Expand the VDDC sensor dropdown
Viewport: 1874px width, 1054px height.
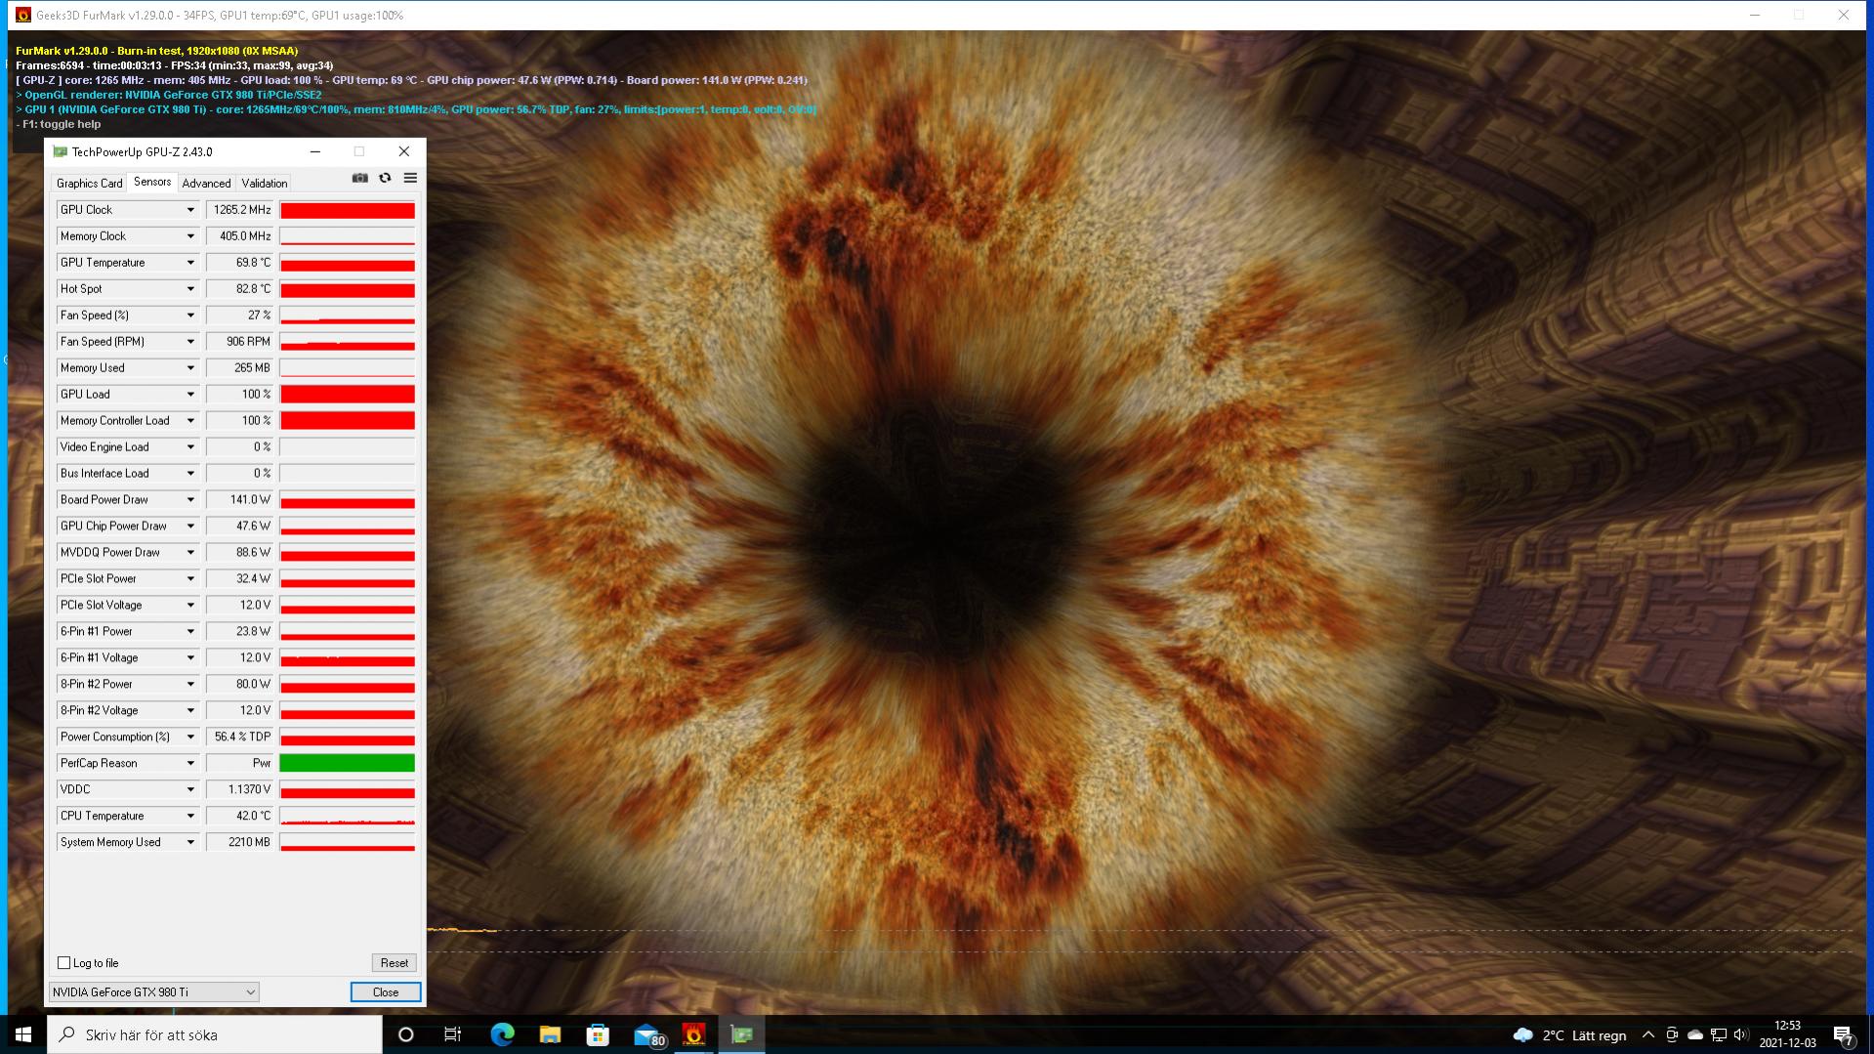click(x=190, y=790)
